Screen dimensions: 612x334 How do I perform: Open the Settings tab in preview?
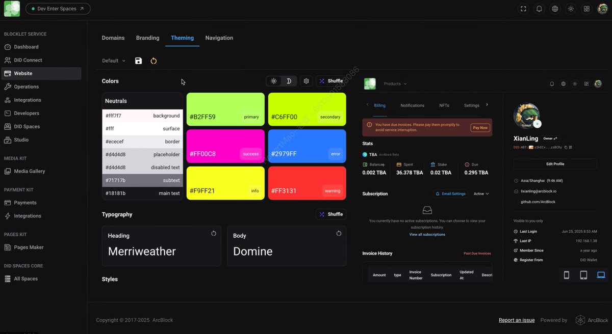point(472,105)
